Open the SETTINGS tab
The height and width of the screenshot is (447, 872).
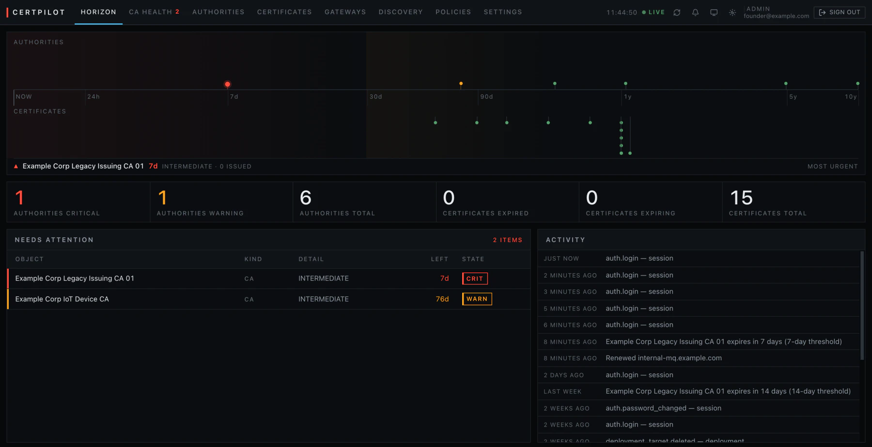(503, 12)
